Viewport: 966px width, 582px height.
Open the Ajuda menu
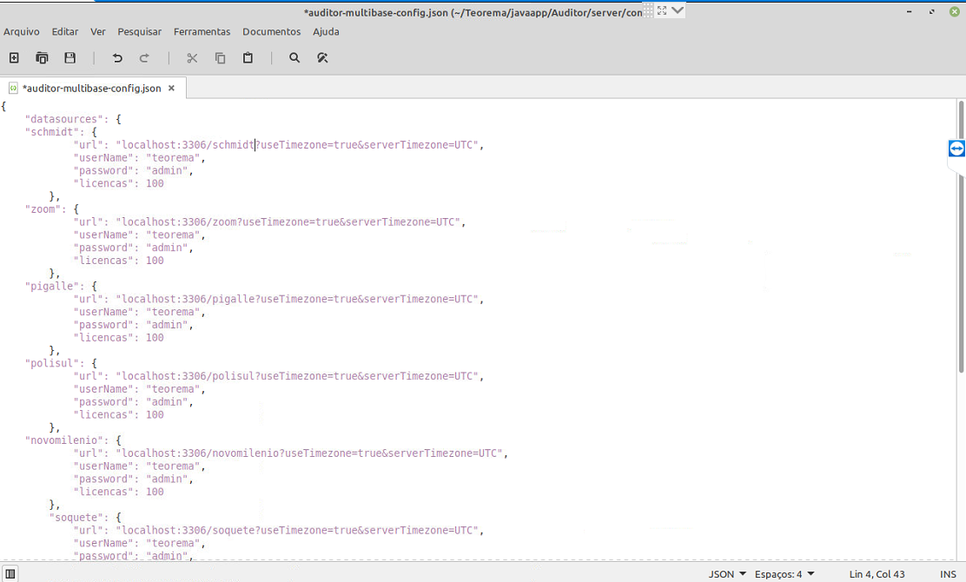(x=326, y=31)
